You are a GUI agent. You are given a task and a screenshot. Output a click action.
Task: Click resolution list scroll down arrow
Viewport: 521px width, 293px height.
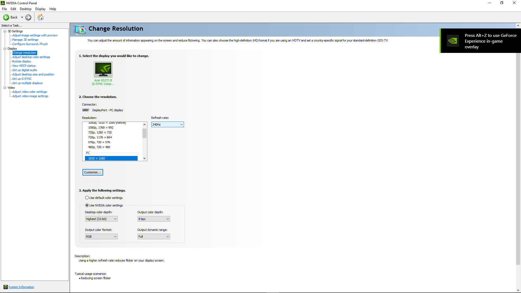pos(144,158)
